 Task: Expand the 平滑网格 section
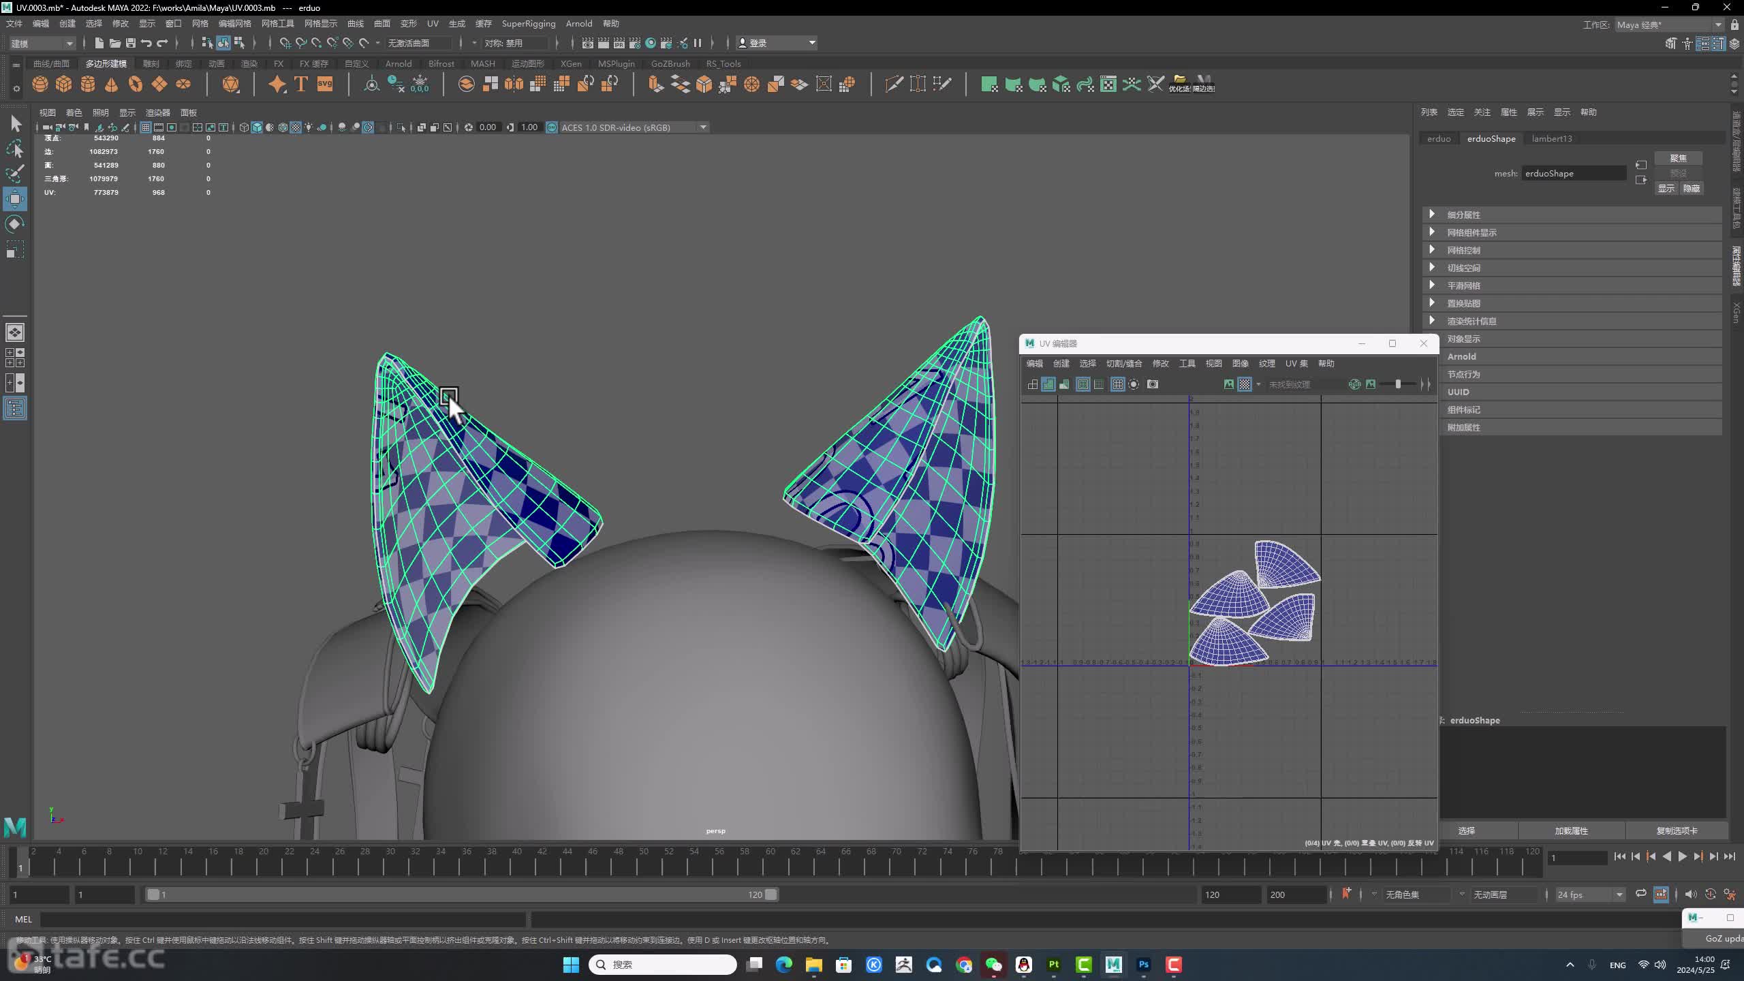1432,285
